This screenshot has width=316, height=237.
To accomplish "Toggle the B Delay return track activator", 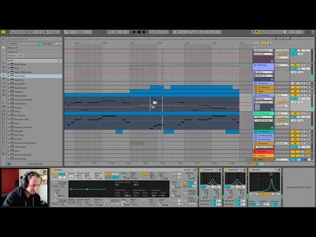I will [x=295, y=155].
